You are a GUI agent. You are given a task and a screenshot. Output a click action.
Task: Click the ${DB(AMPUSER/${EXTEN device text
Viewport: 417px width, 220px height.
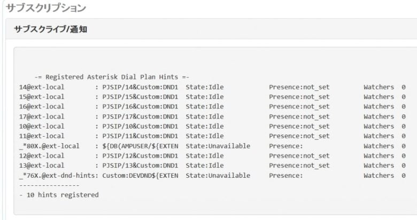point(140,146)
